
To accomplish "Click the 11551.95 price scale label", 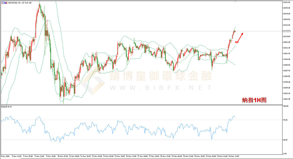I will pyautogui.click(x=286, y=99).
